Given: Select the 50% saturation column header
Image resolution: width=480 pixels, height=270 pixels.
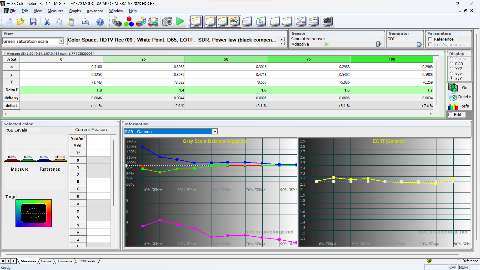Looking at the screenshot, I should 226,59.
